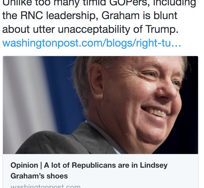Click the "Opinion" label in card headline
204x188 pixels.
pos(24,165)
